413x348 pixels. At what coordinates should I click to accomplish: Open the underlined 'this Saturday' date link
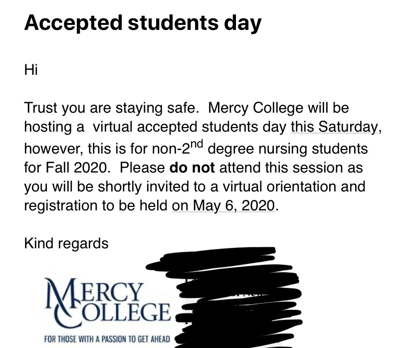[x=334, y=127]
